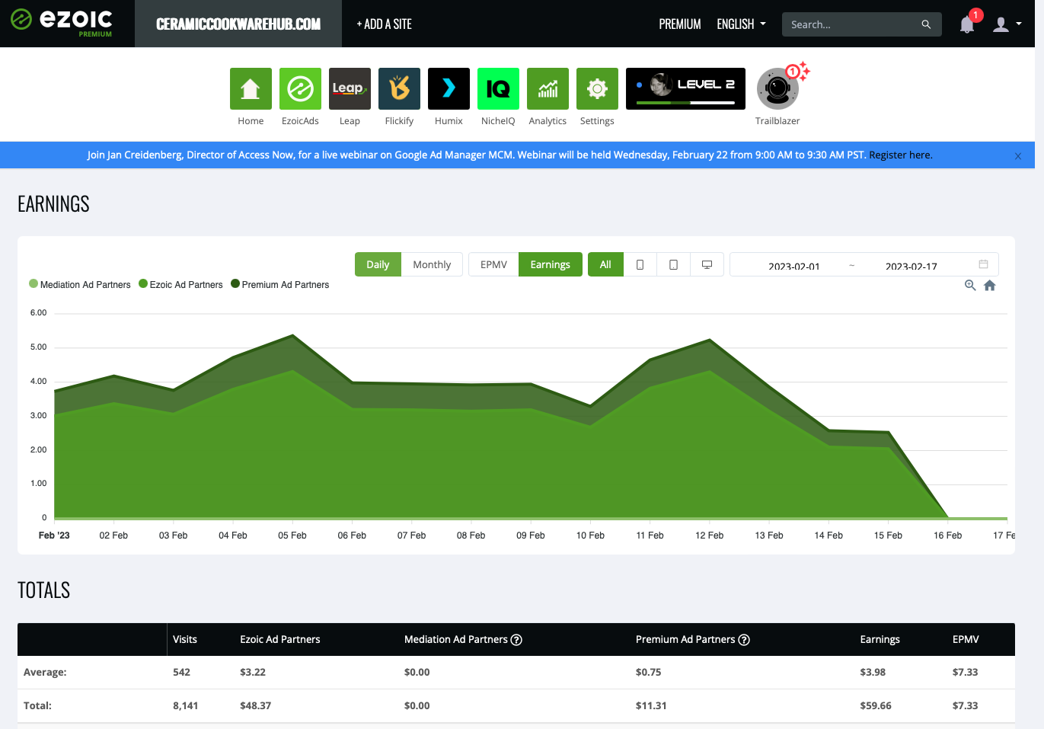Click Premium Ad Partners help icon
The height and width of the screenshot is (729, 1044).
[x=744, y=640]
